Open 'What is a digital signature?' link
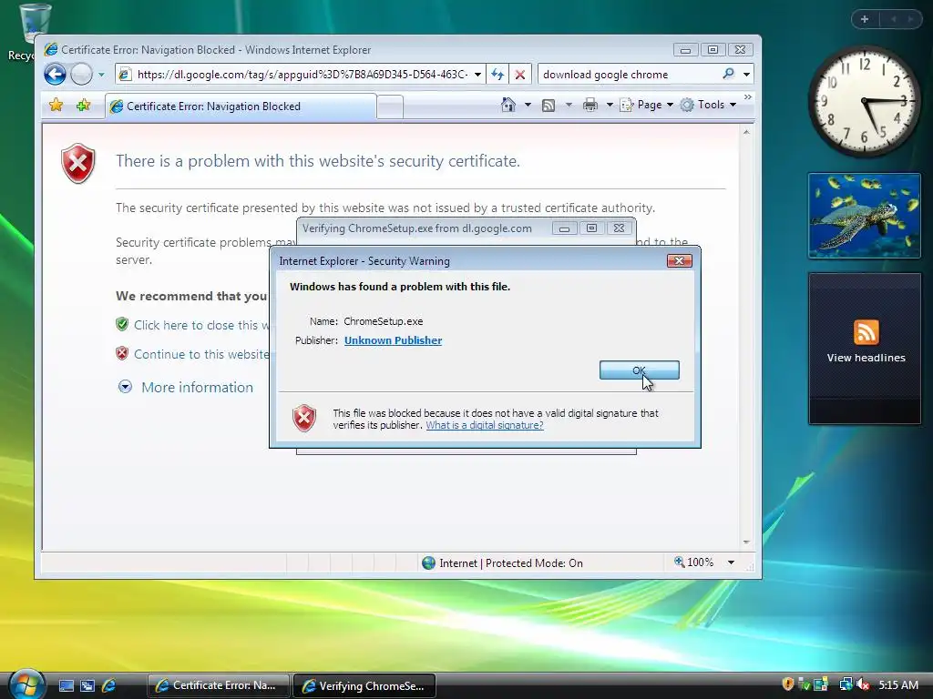Viewport: 933px width, 699px height. [485, 425]
